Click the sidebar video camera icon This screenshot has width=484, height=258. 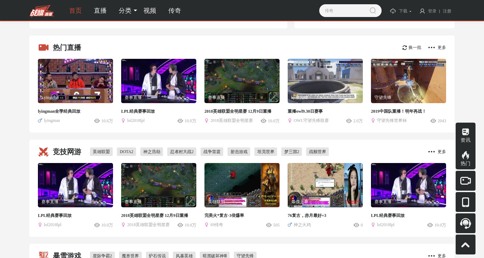pos(466,181)
